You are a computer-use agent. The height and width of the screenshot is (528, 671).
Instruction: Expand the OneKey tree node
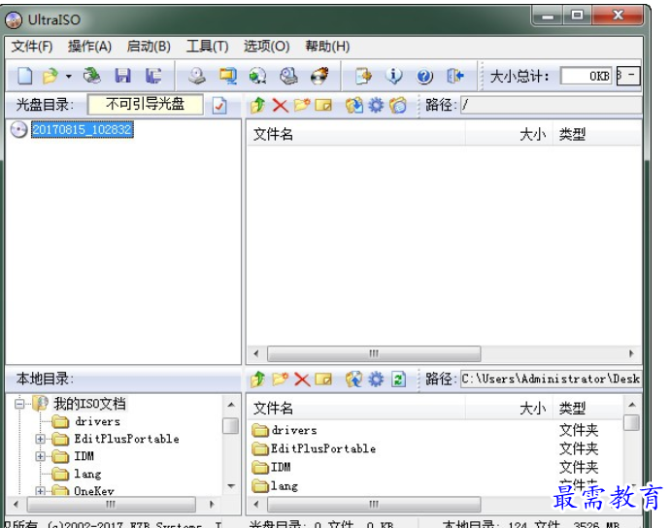coord(40,490)
